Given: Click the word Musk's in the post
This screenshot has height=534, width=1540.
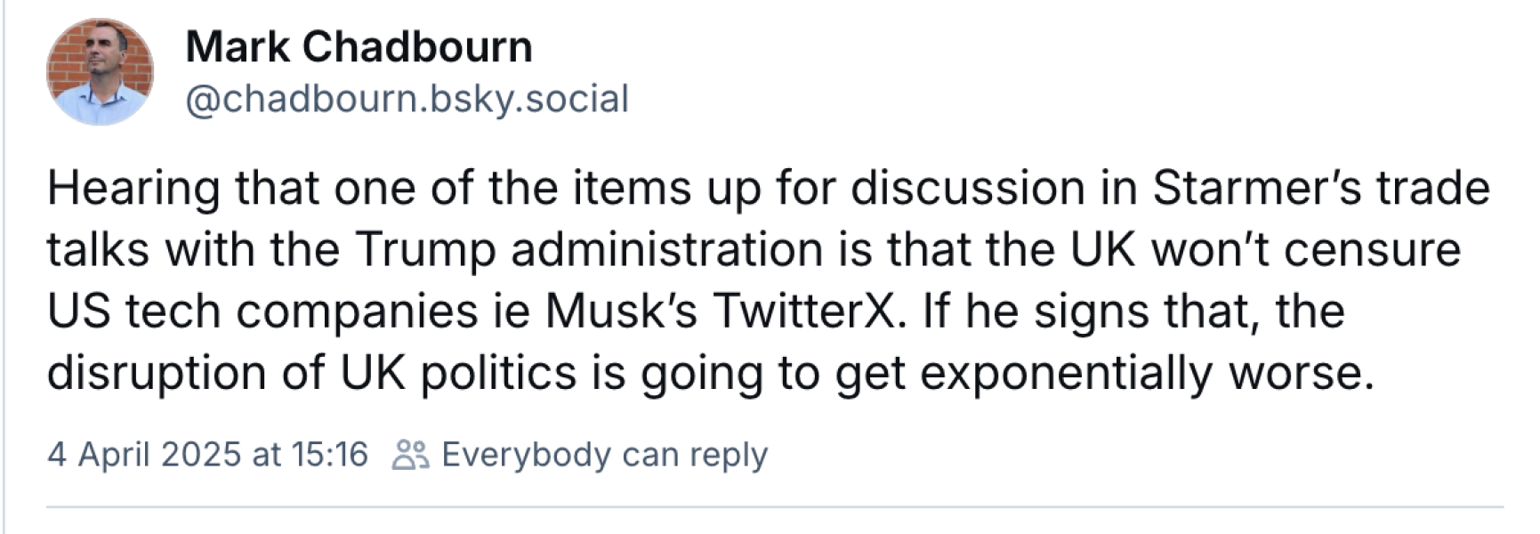Looking at the screenshot, I should [x=621, y=311].
